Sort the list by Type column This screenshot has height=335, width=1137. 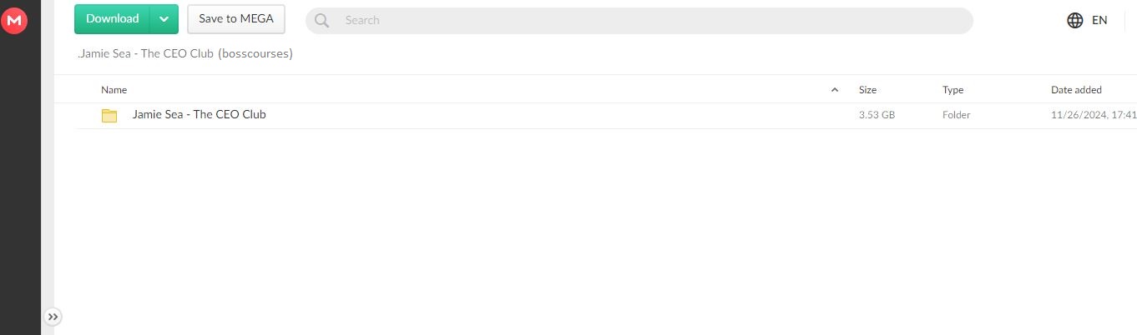tap(953, 90)
